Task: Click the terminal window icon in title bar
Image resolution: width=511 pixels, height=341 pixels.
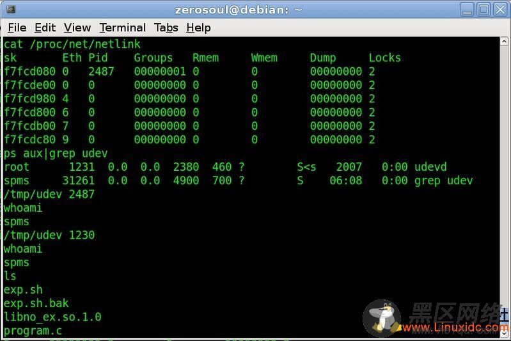Action: pyautogui.click(x=11, y=9)
